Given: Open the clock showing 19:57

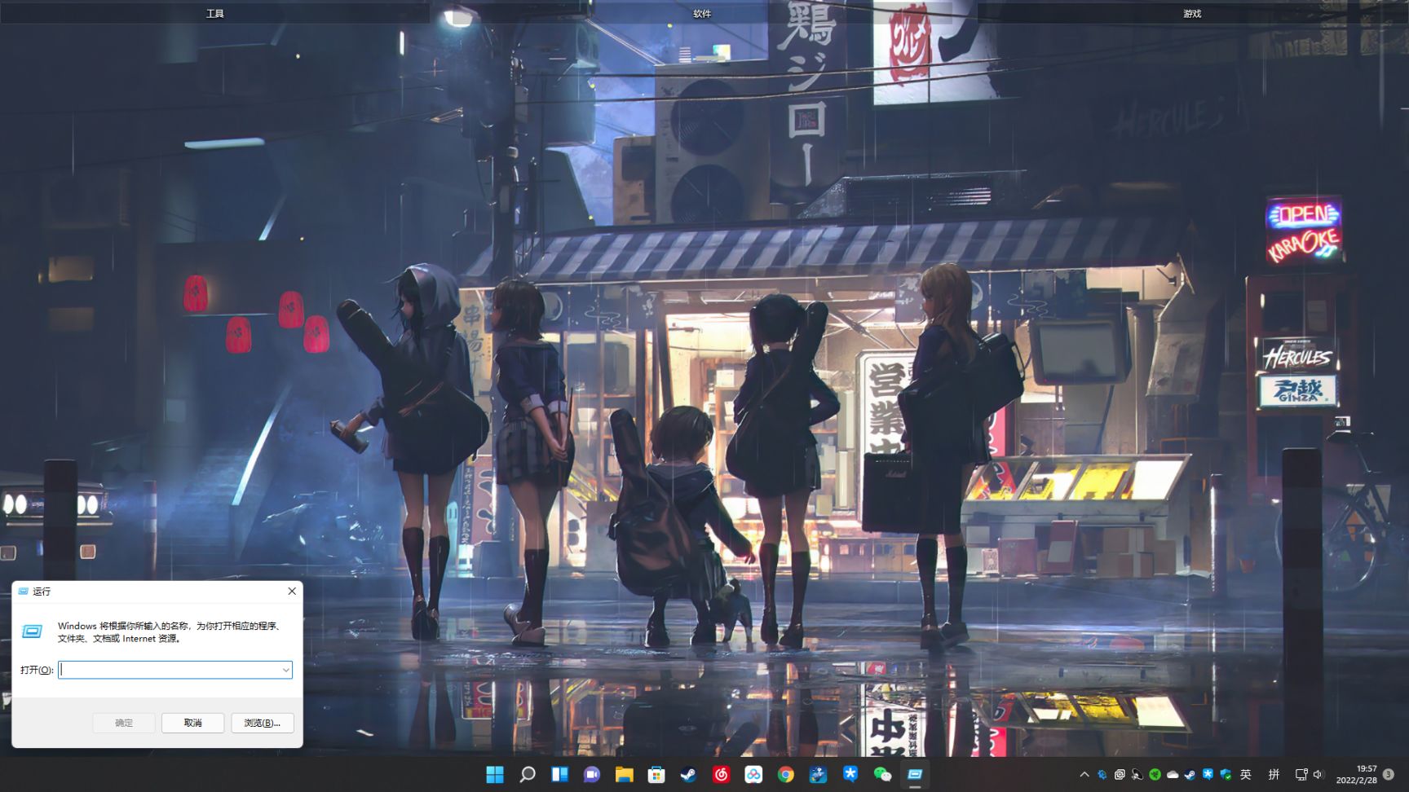Looking at the screenshot, I should click(1357, 775).
